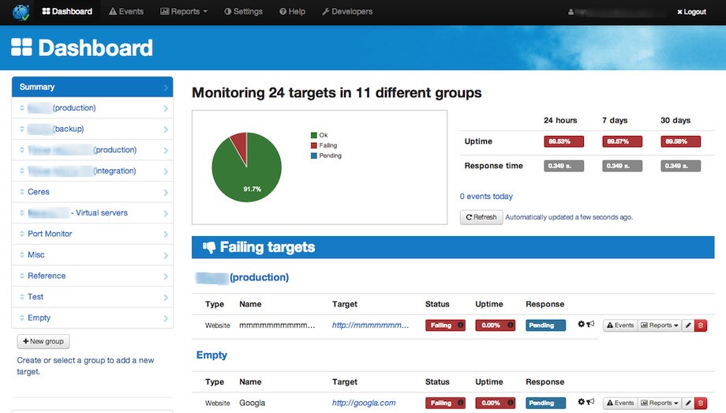Click info icon on Googla Failing status badge
Image resolution: width=726 pixels, height=413 pixels.
(x=460, y=403)
